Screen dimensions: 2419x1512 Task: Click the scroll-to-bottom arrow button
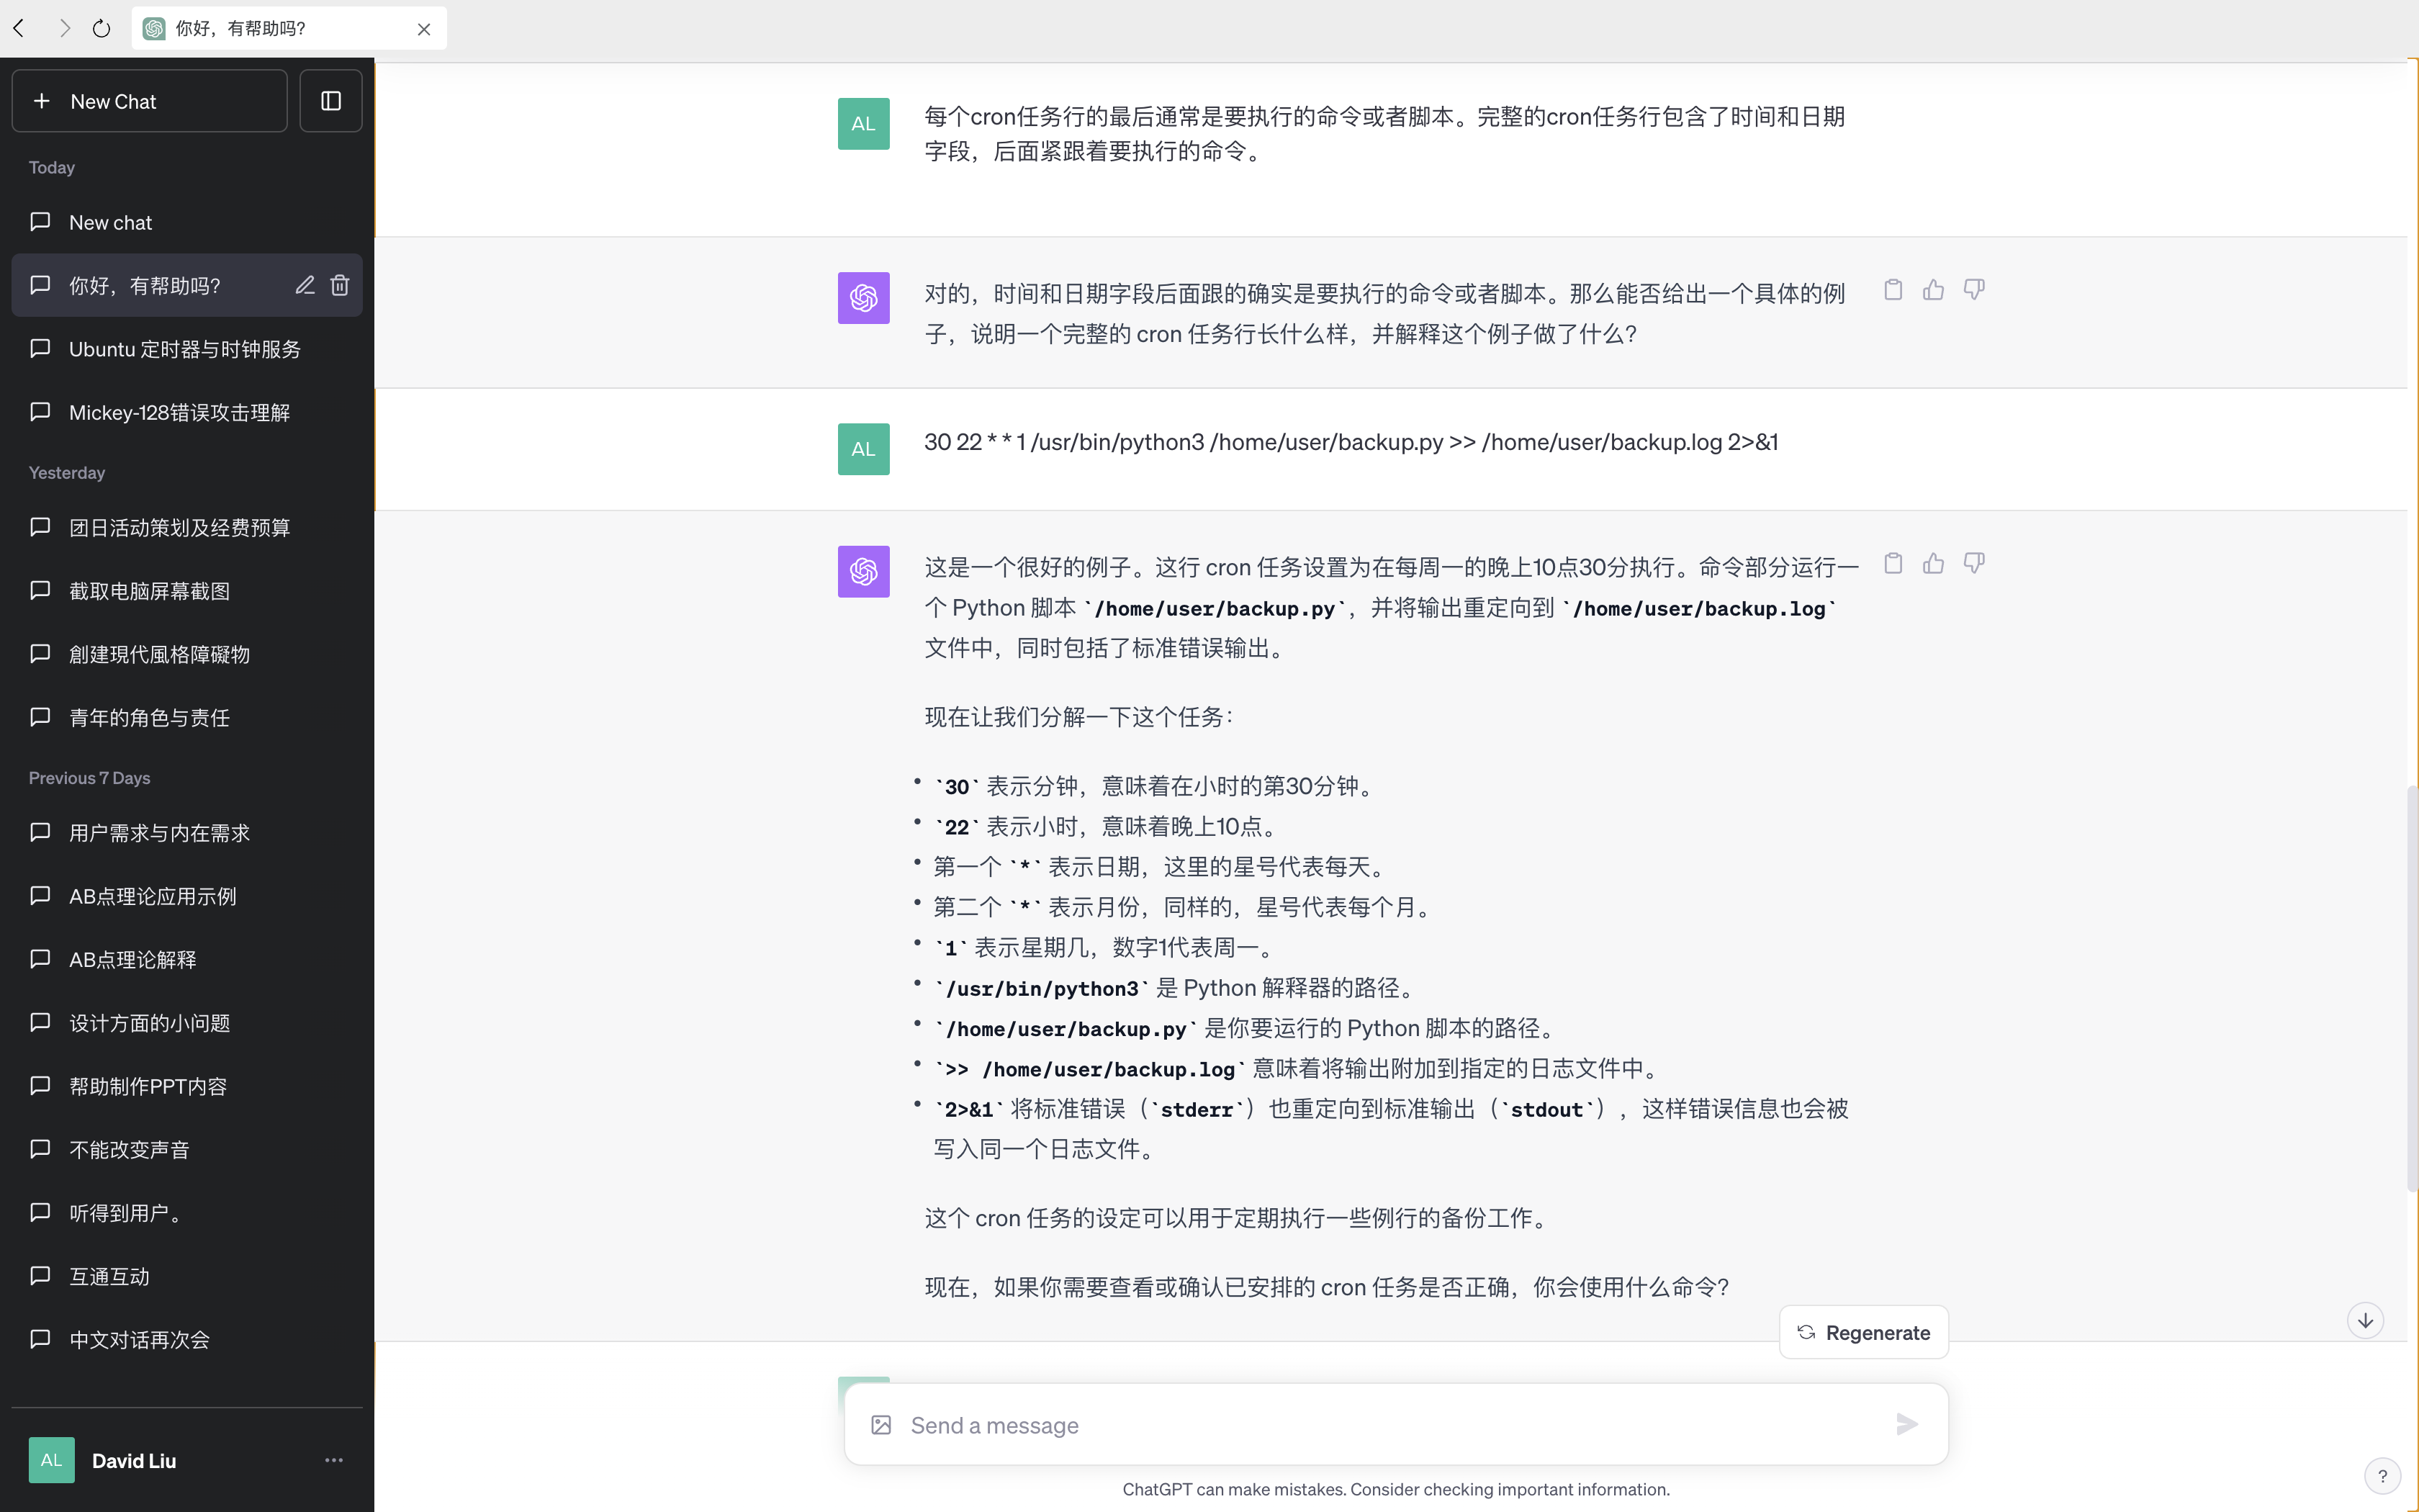coord(2365,1320)
